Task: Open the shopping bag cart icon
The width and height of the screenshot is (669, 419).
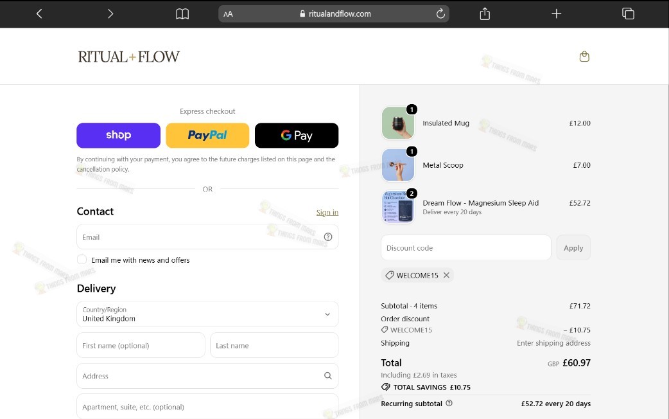Action: coord(584,57)
